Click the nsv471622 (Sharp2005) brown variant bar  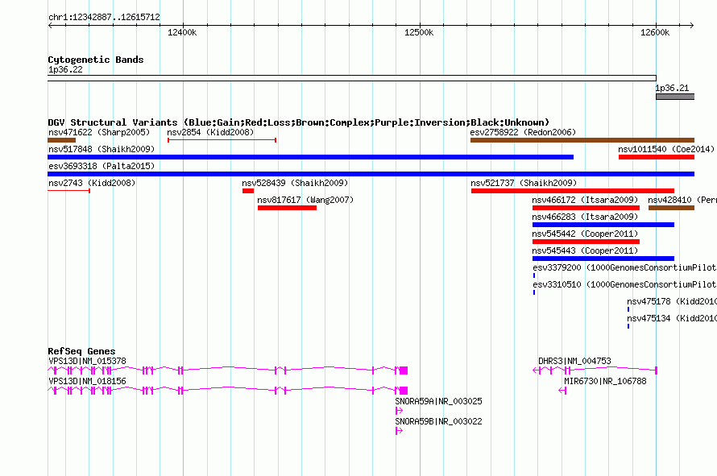(62, 140)
